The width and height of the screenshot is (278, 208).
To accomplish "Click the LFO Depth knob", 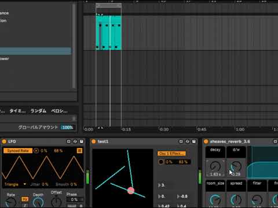I will coord(38,203).
